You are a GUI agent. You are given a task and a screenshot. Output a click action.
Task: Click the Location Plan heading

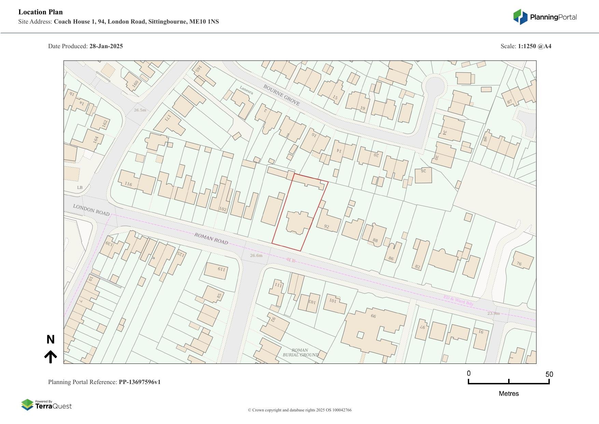(41, 12)
